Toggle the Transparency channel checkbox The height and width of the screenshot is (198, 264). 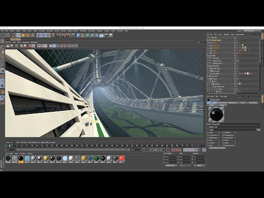[235, 135]
